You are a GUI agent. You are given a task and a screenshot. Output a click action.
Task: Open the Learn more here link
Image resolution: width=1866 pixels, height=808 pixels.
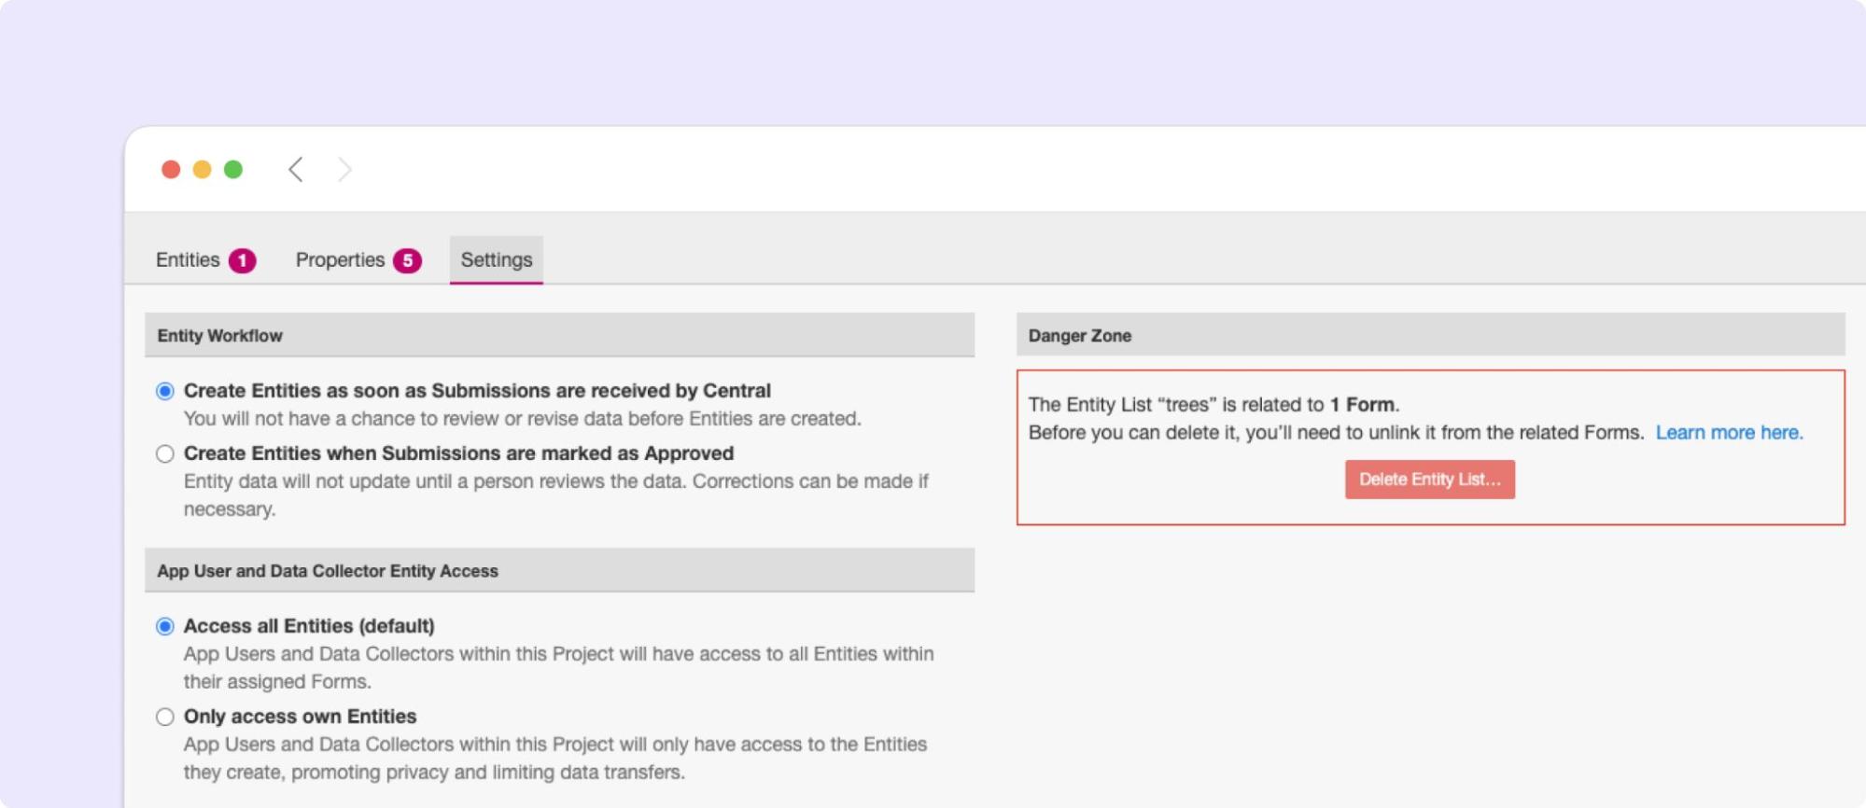click(x=1729, y=433)
